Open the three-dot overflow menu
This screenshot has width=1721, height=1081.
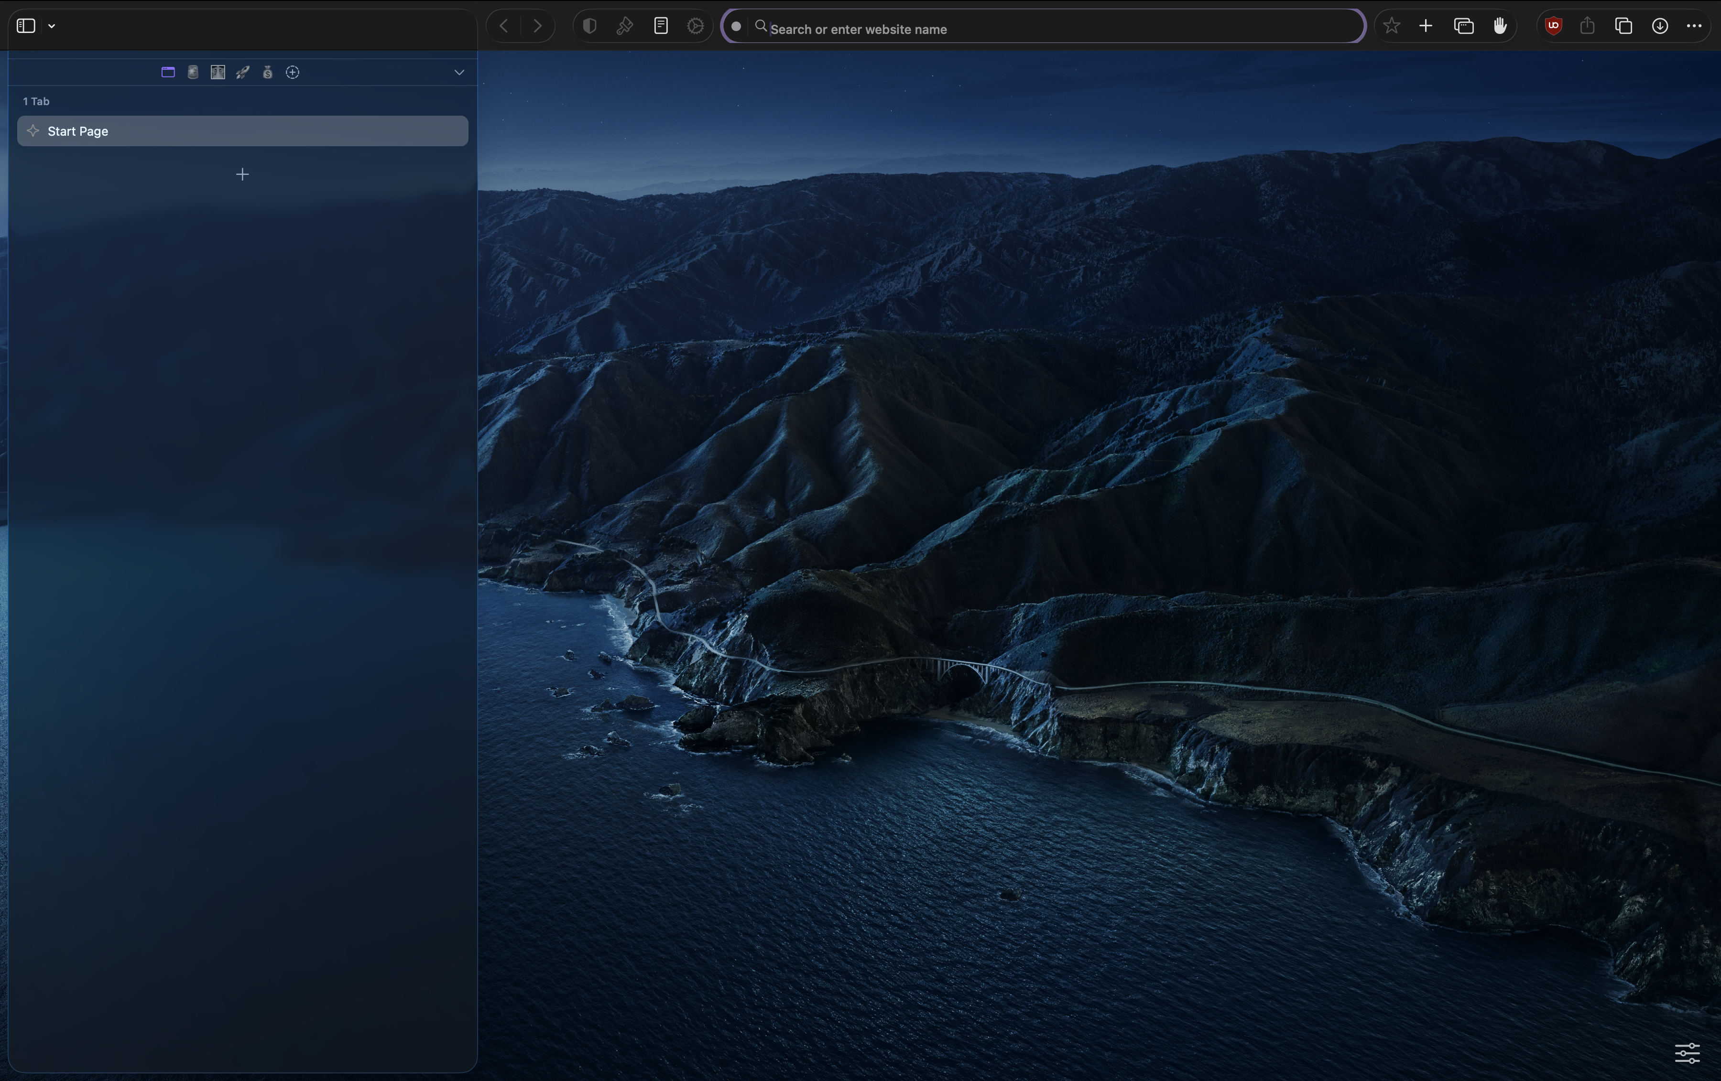tap(1694, 26)
